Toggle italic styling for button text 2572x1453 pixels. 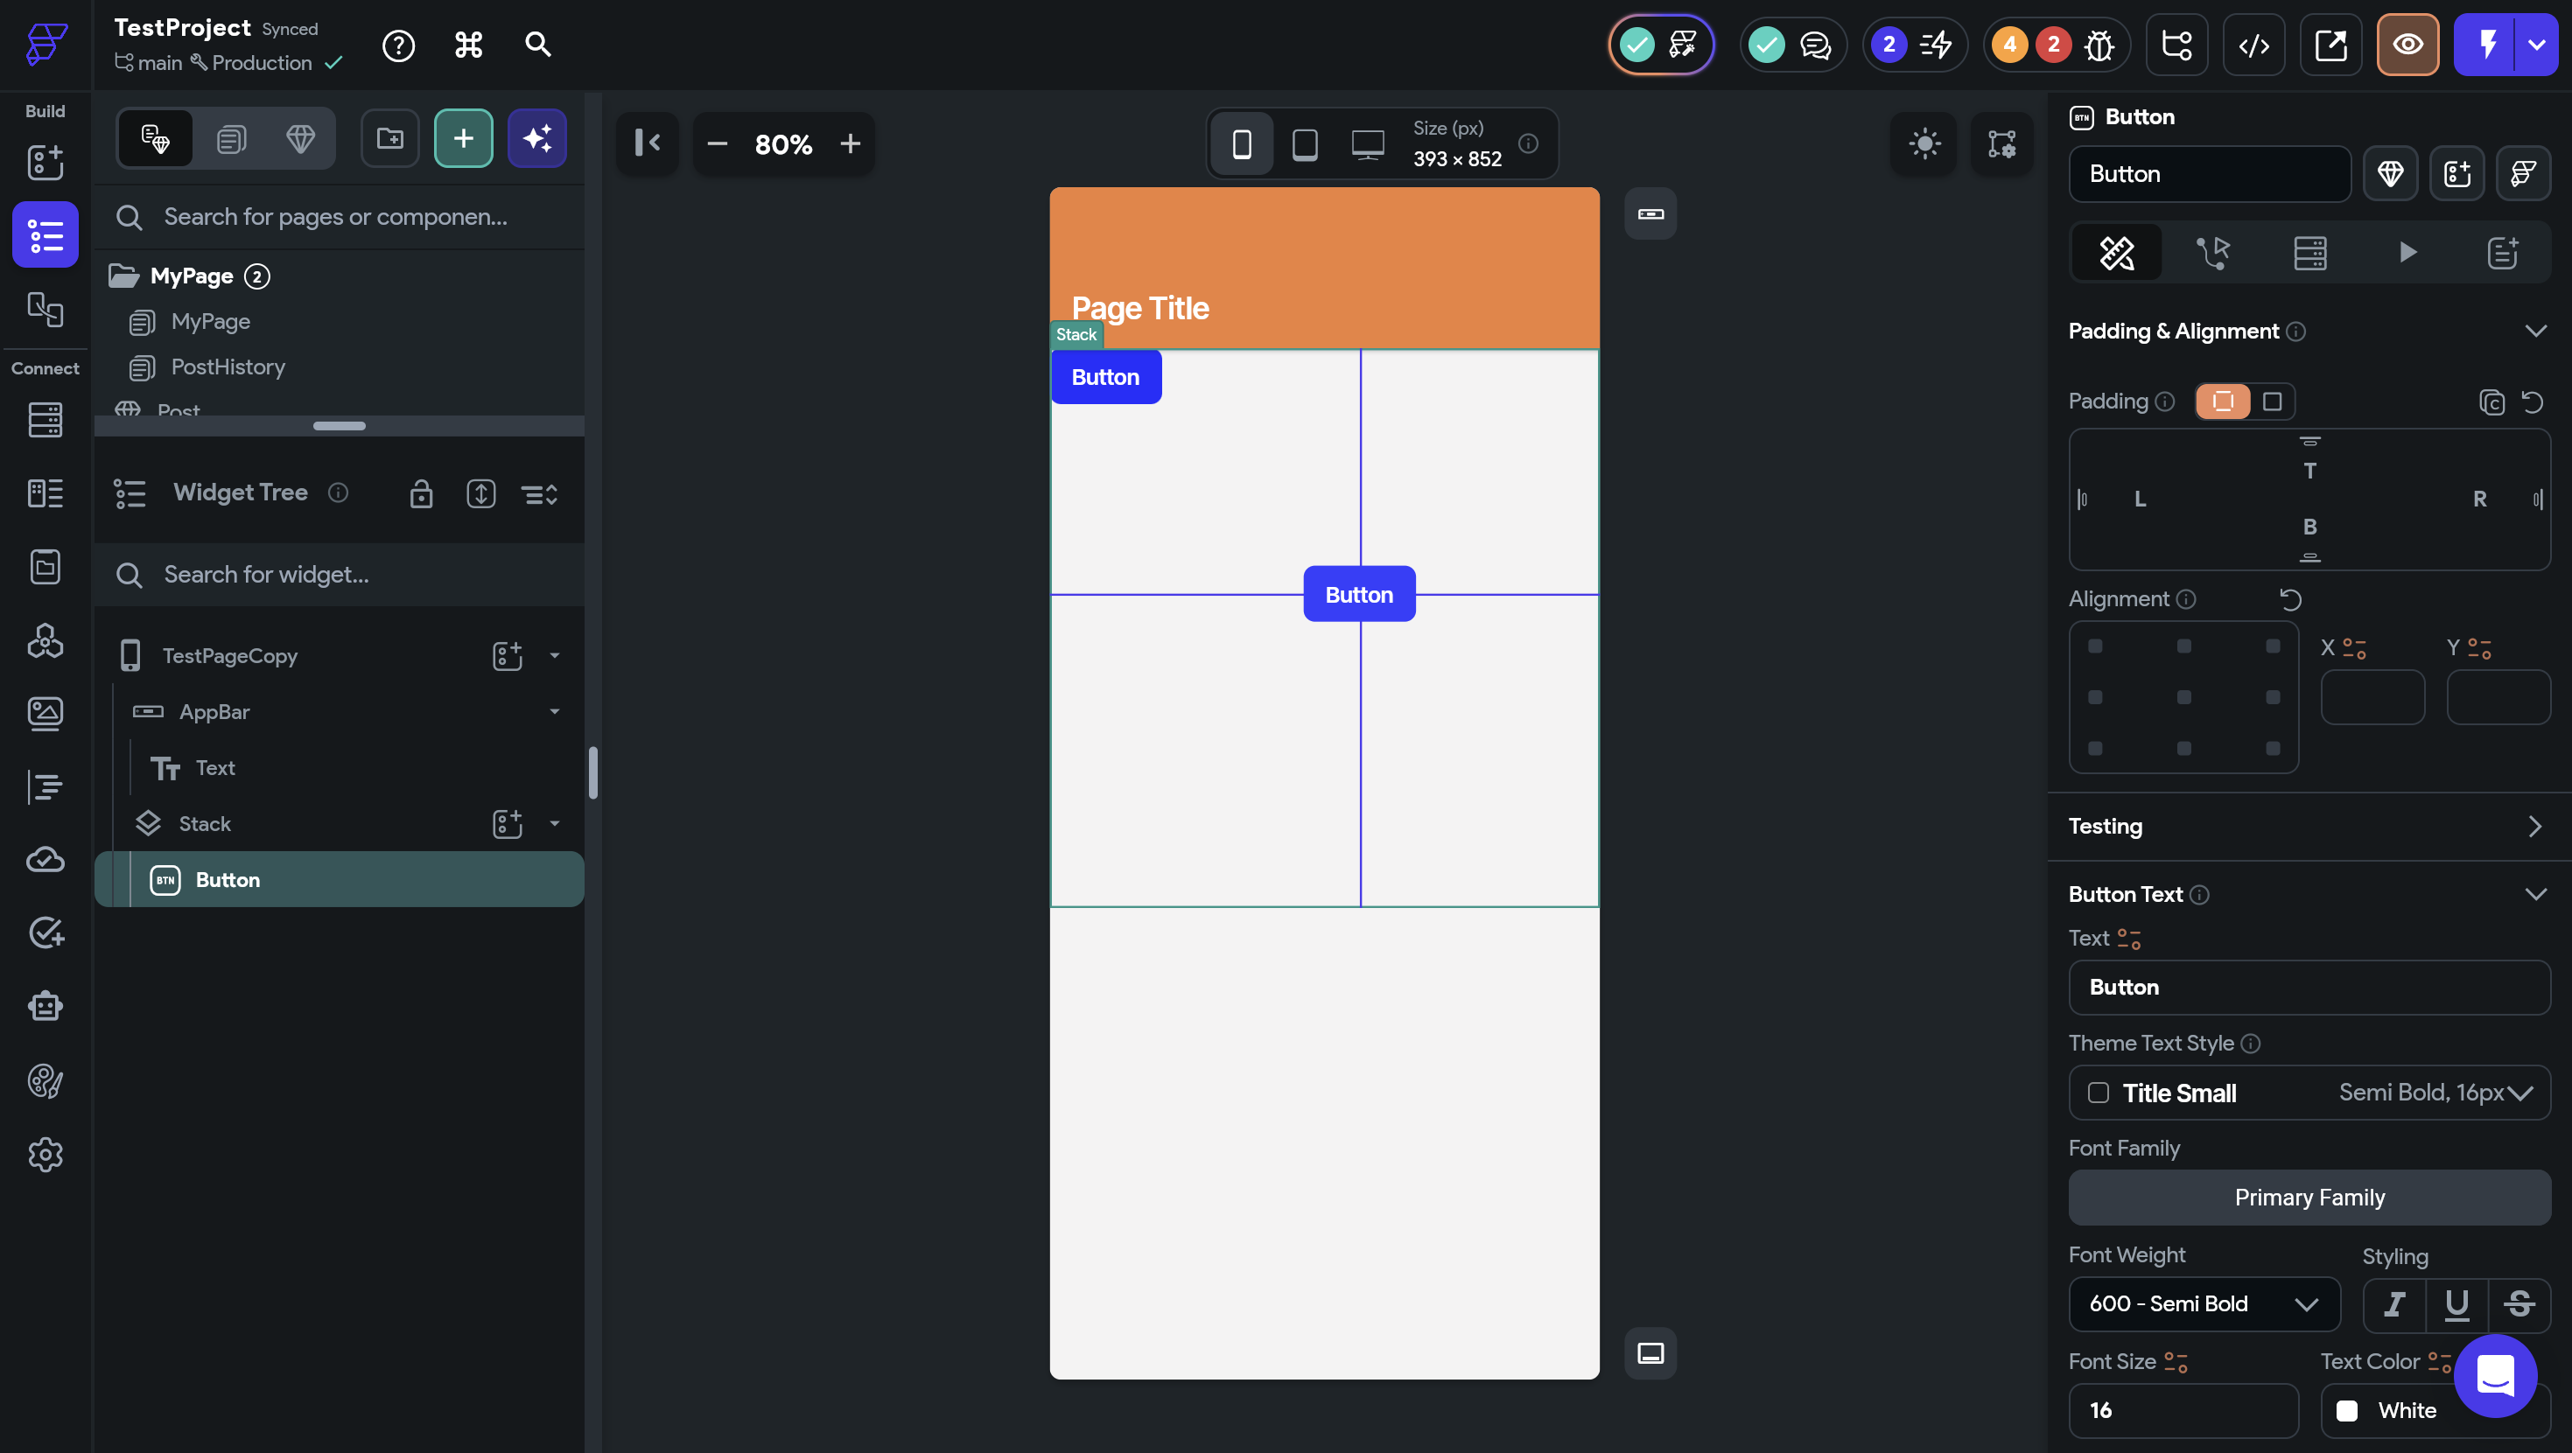2394,1304
